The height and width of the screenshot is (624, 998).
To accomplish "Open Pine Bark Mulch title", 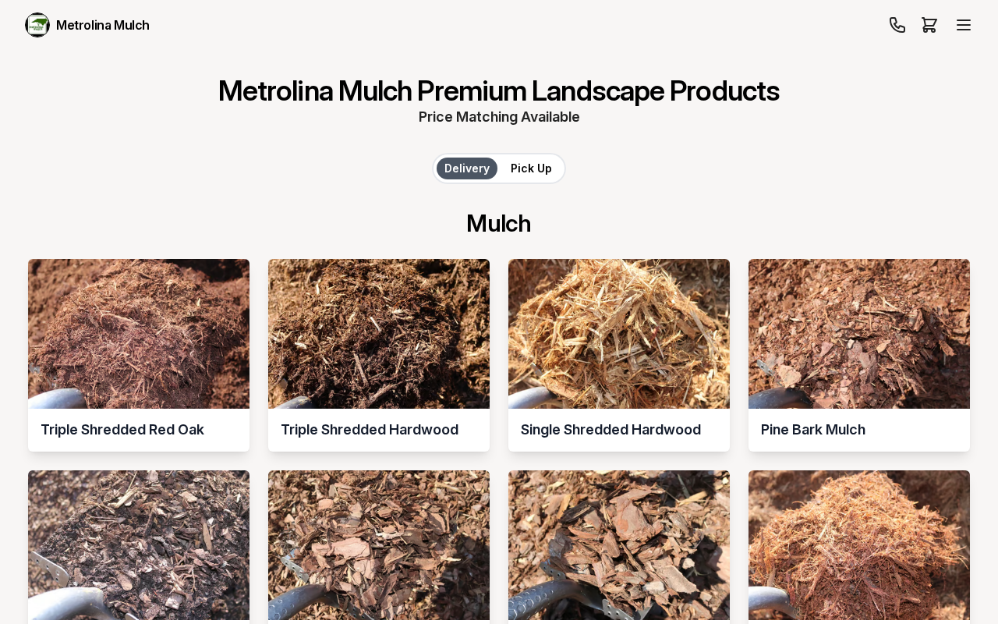I will pyautogui.click(x=813, y=430).
